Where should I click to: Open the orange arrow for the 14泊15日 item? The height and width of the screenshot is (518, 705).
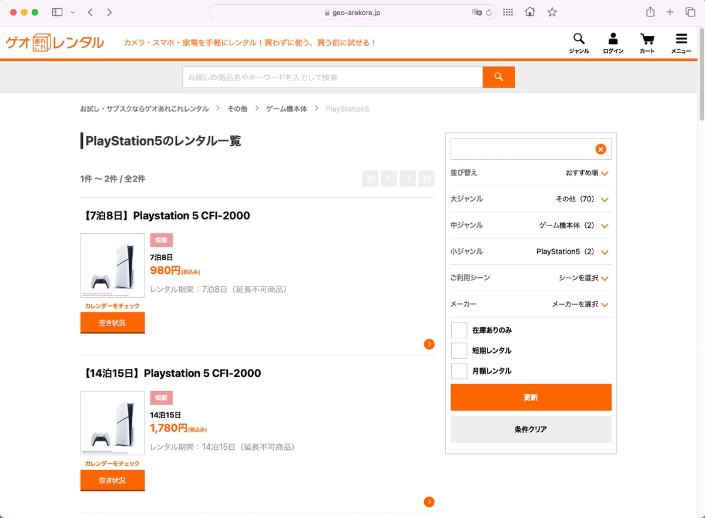click(429, 502)
